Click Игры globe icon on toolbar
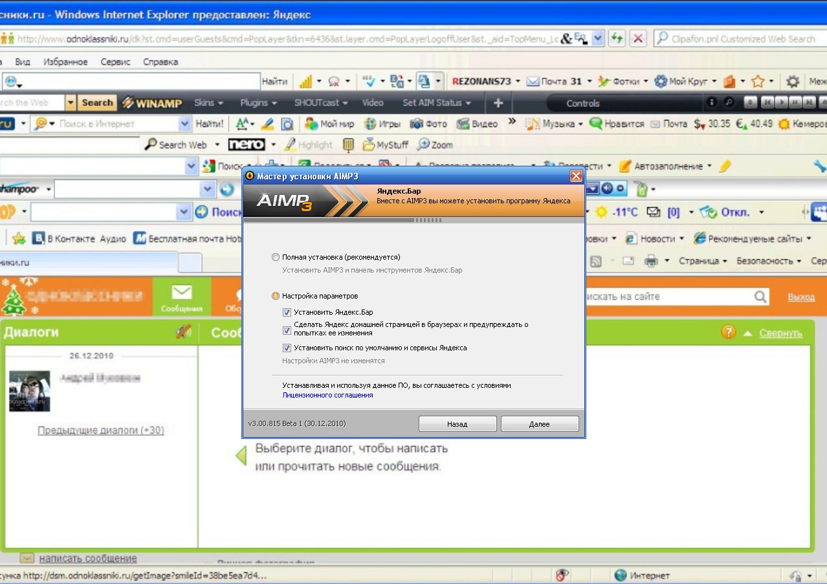This screenshot has width=827, height=584. point(382,124)
